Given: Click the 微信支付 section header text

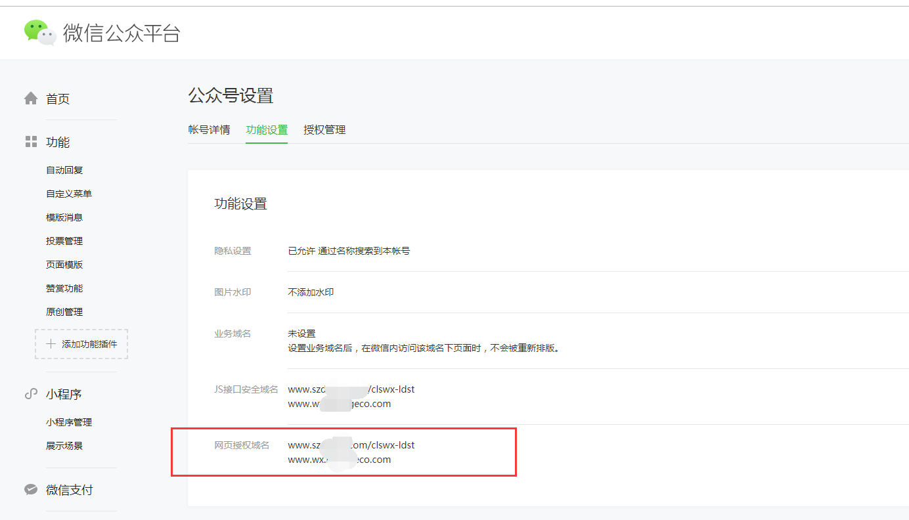Looking at the screenshot, I should click(x=70, y=490).
